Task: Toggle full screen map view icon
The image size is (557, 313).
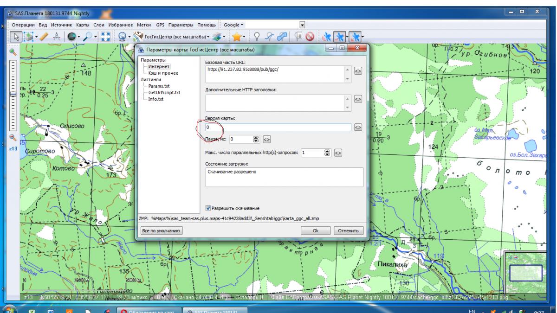Action: coord(106,37)
